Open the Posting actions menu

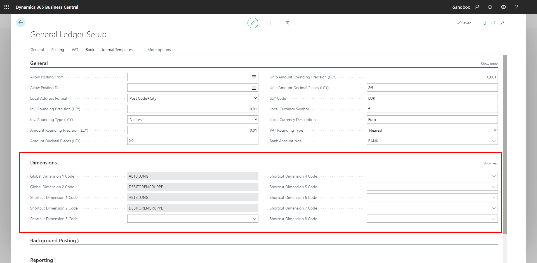click(x=58, y=50)
